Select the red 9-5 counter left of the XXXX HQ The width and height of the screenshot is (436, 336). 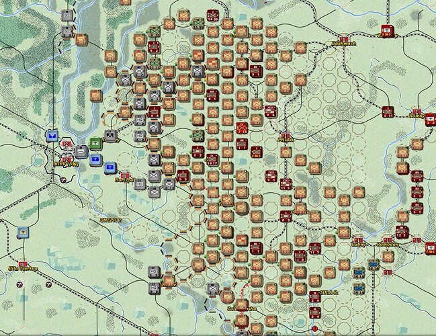coord(271,176)
